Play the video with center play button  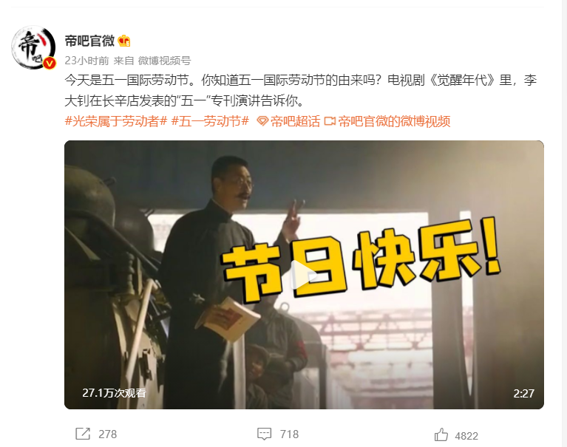(x=303, y=275)
